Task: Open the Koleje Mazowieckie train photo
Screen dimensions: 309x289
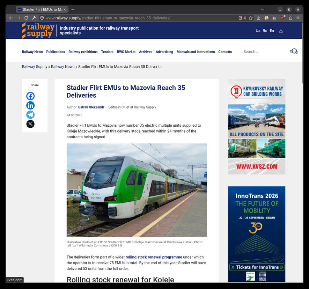Action: 137,190
